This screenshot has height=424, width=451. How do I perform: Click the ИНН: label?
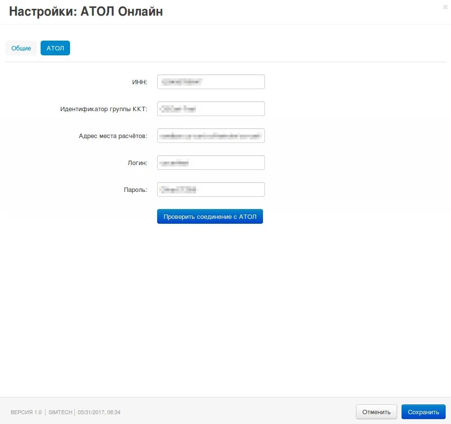[x=140, y=82]
